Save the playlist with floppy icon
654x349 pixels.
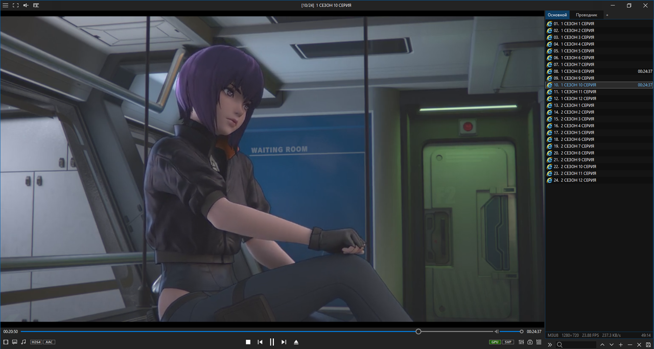(648, 345)
